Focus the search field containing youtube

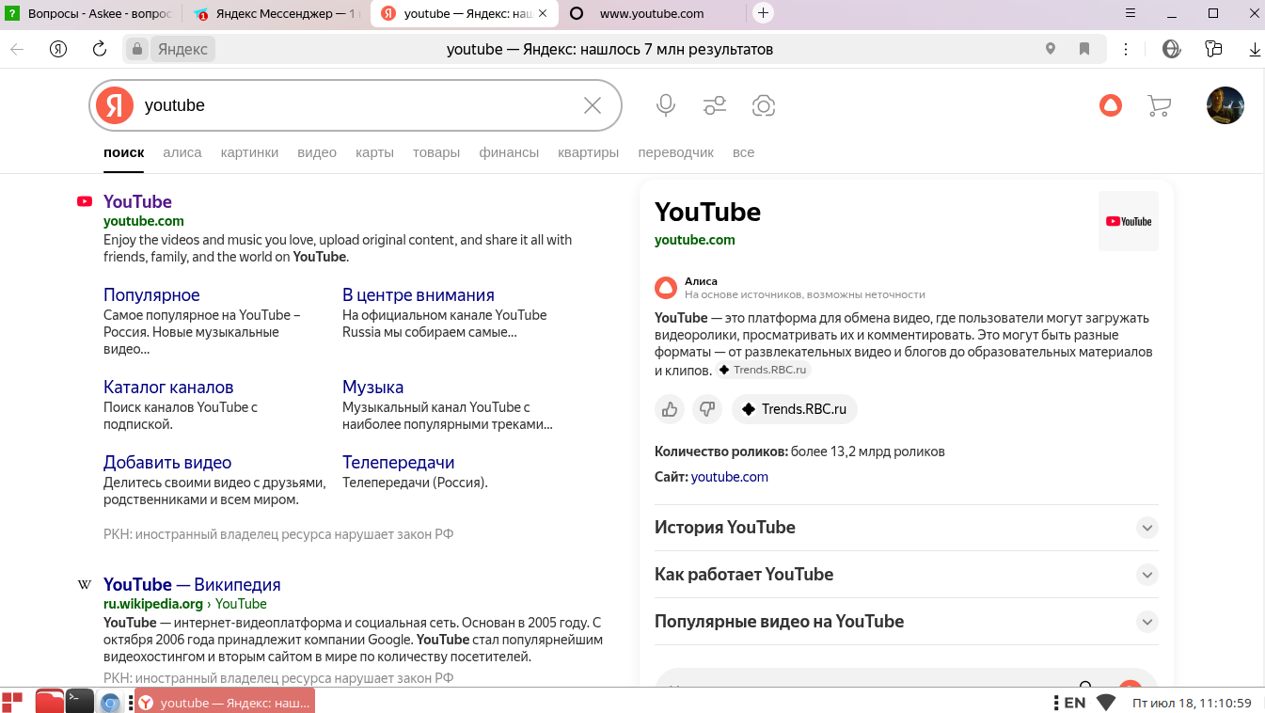click(357, 105)
